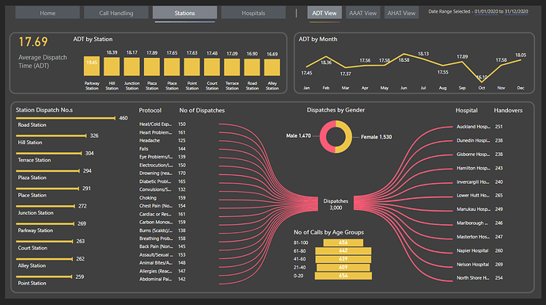Select the Alley Station ADT bar
546x305 pixels.
click(272, 67)
